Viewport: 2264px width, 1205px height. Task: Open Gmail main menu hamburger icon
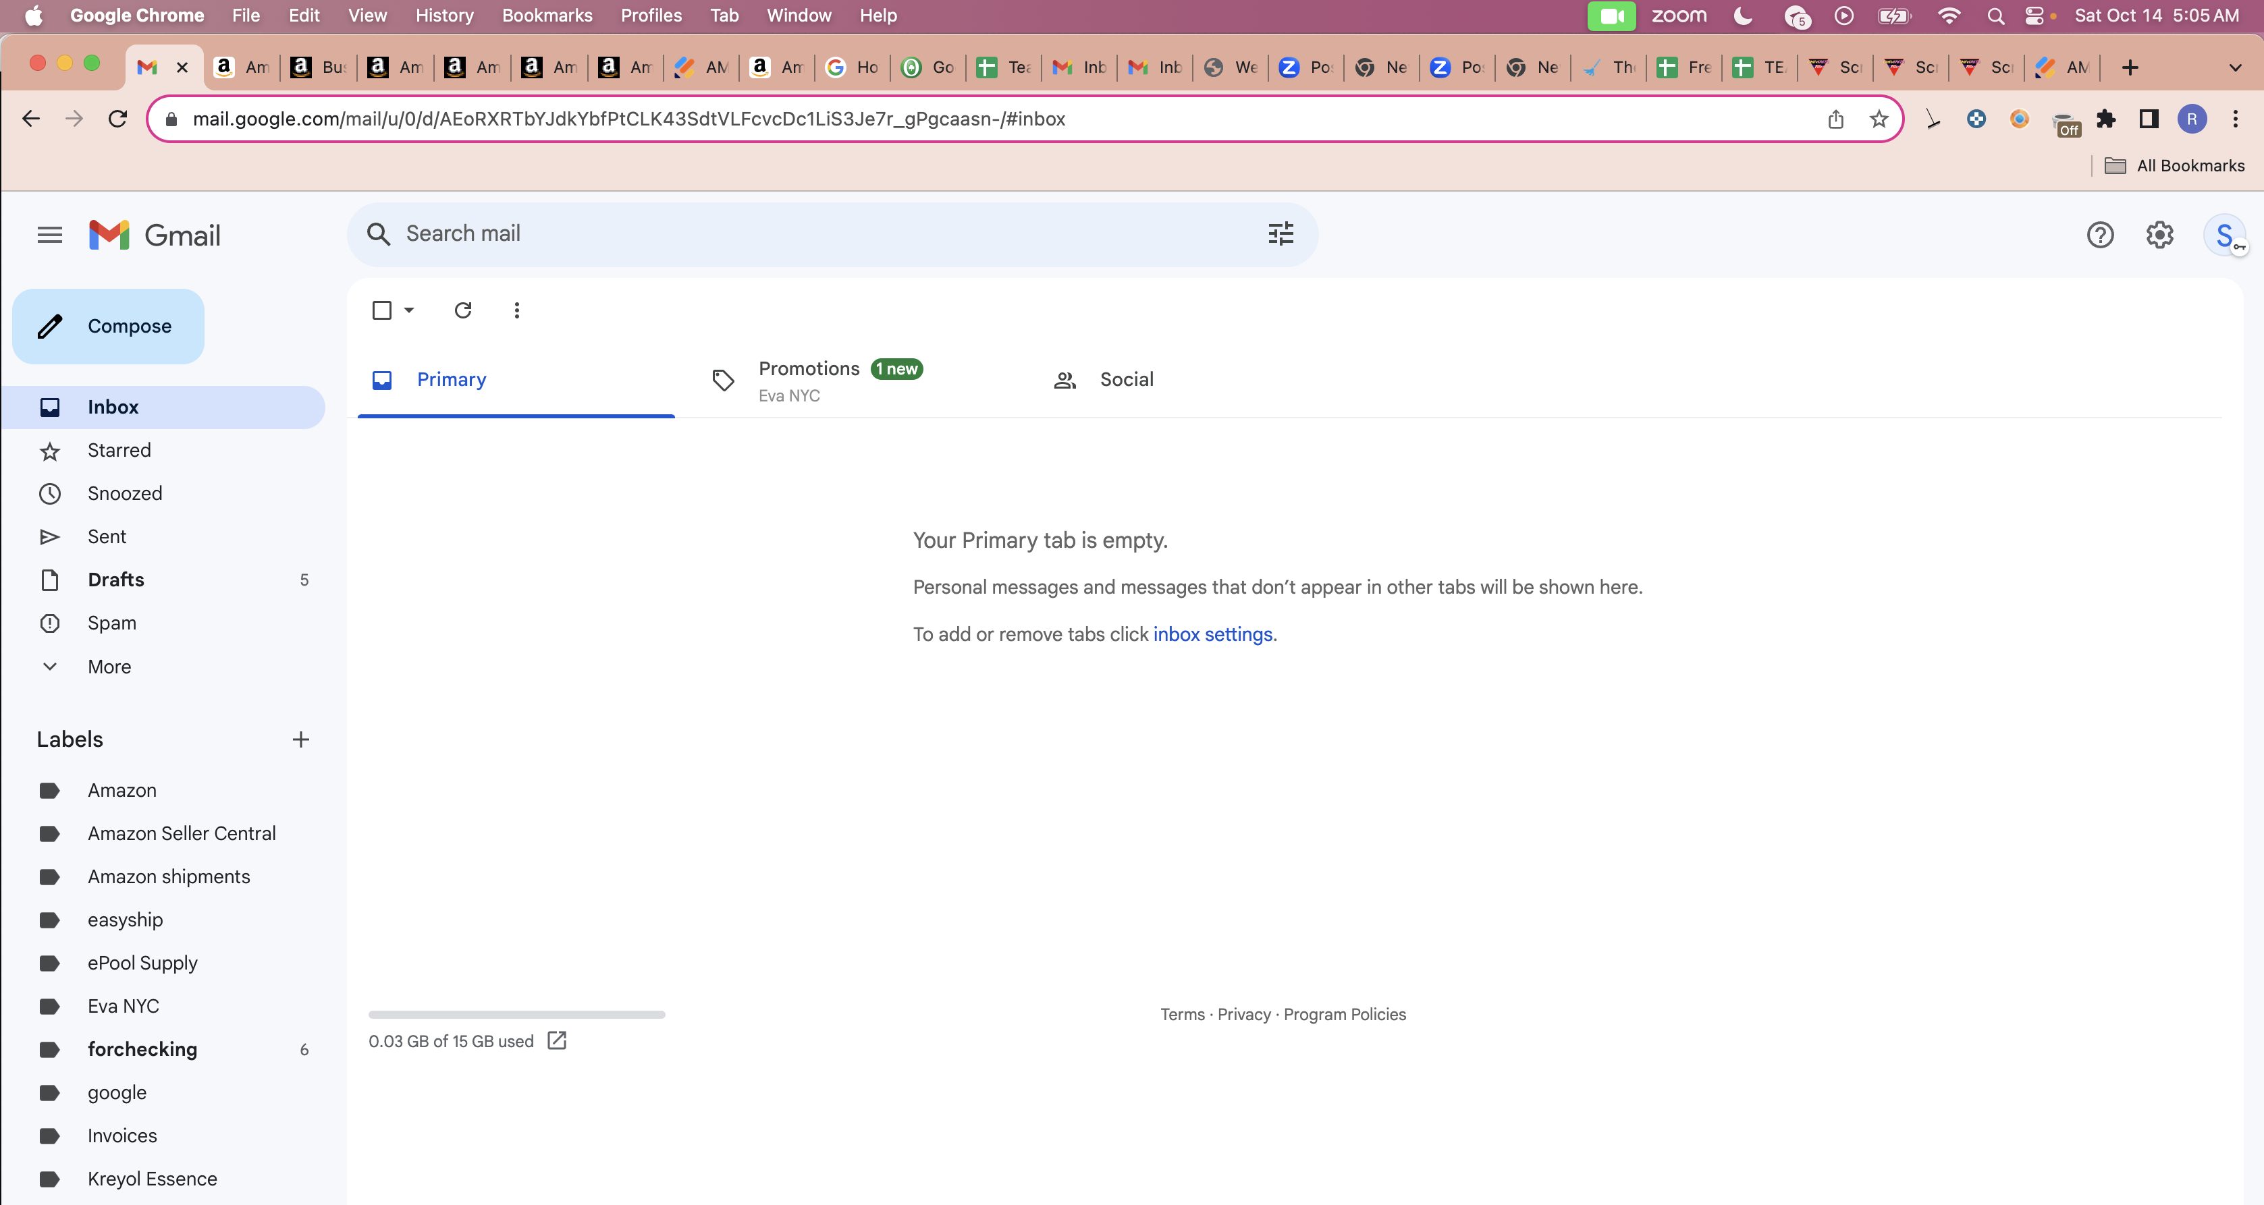click(x=50, y=235)
